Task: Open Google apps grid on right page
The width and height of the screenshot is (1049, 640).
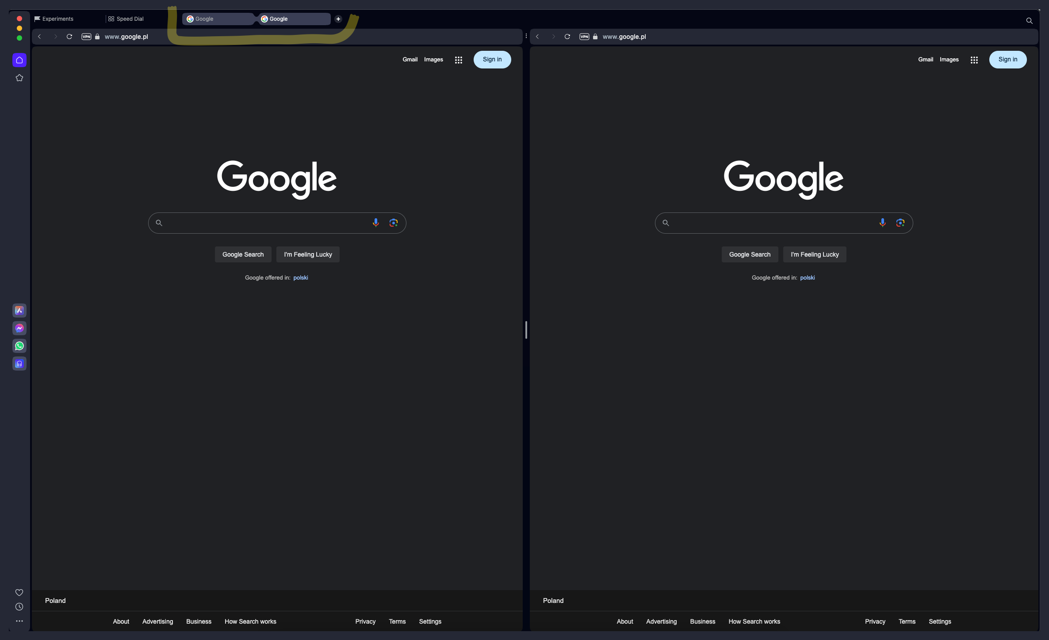Action: [x=975, y=59]
